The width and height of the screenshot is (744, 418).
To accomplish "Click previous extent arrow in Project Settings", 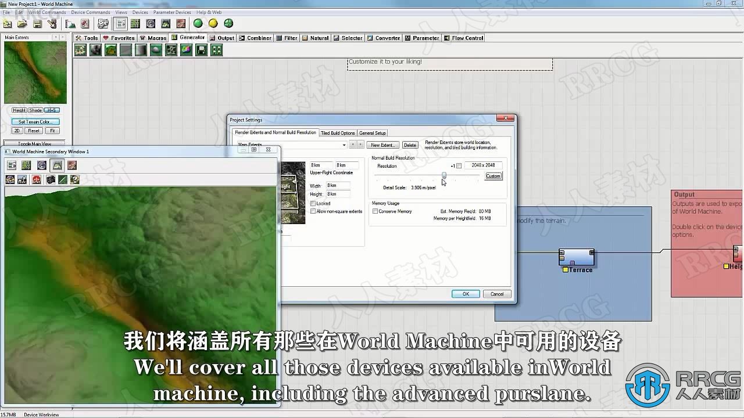I will point(352,145).
